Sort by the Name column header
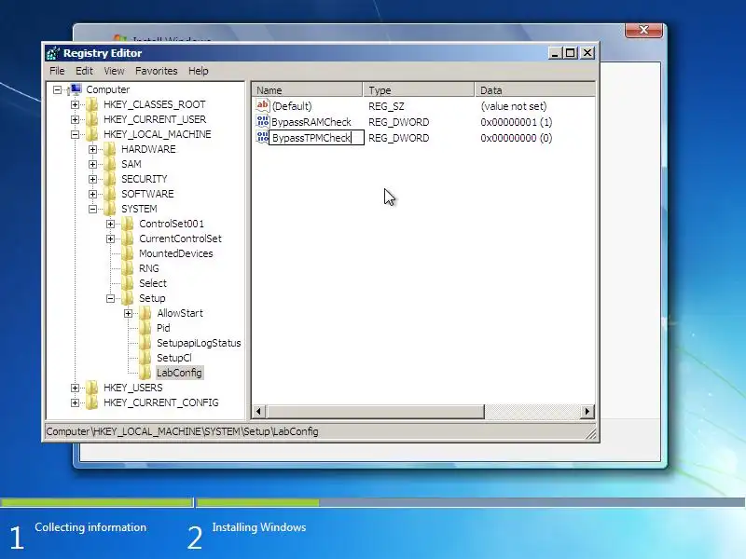The width and height of the screenshot is (746, 559). pyautogui.click(x=307, y=89)
